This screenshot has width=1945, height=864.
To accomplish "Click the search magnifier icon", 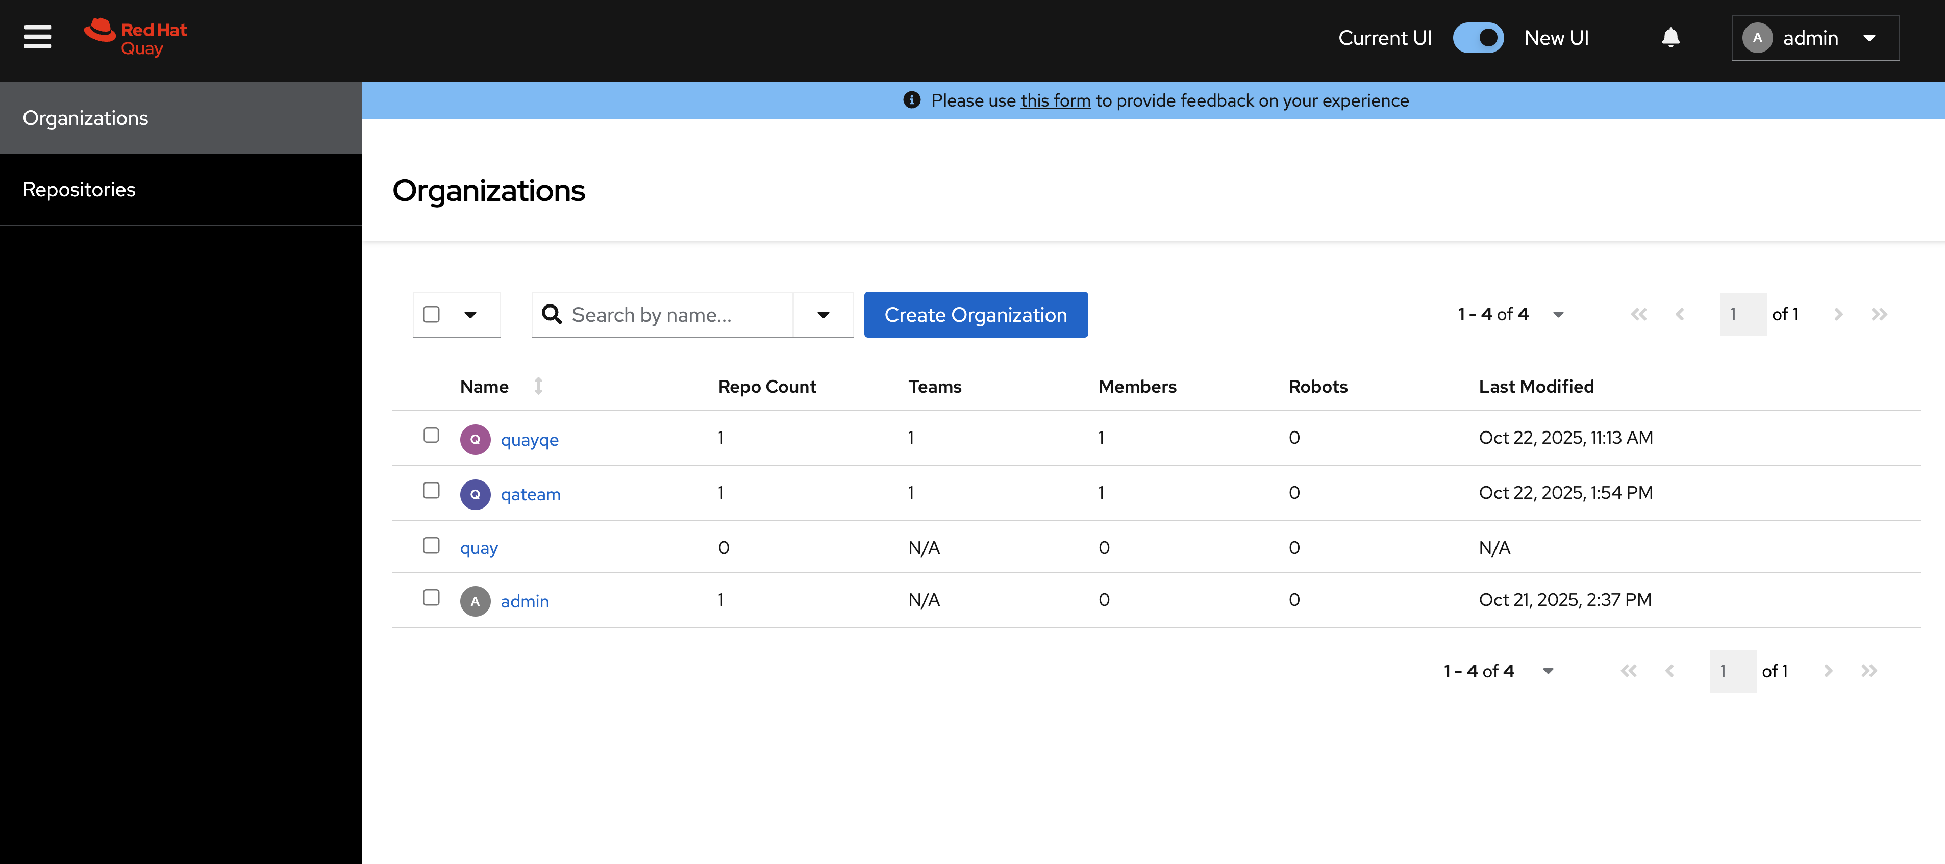I will pyautogui.click(x=552, y=315).
